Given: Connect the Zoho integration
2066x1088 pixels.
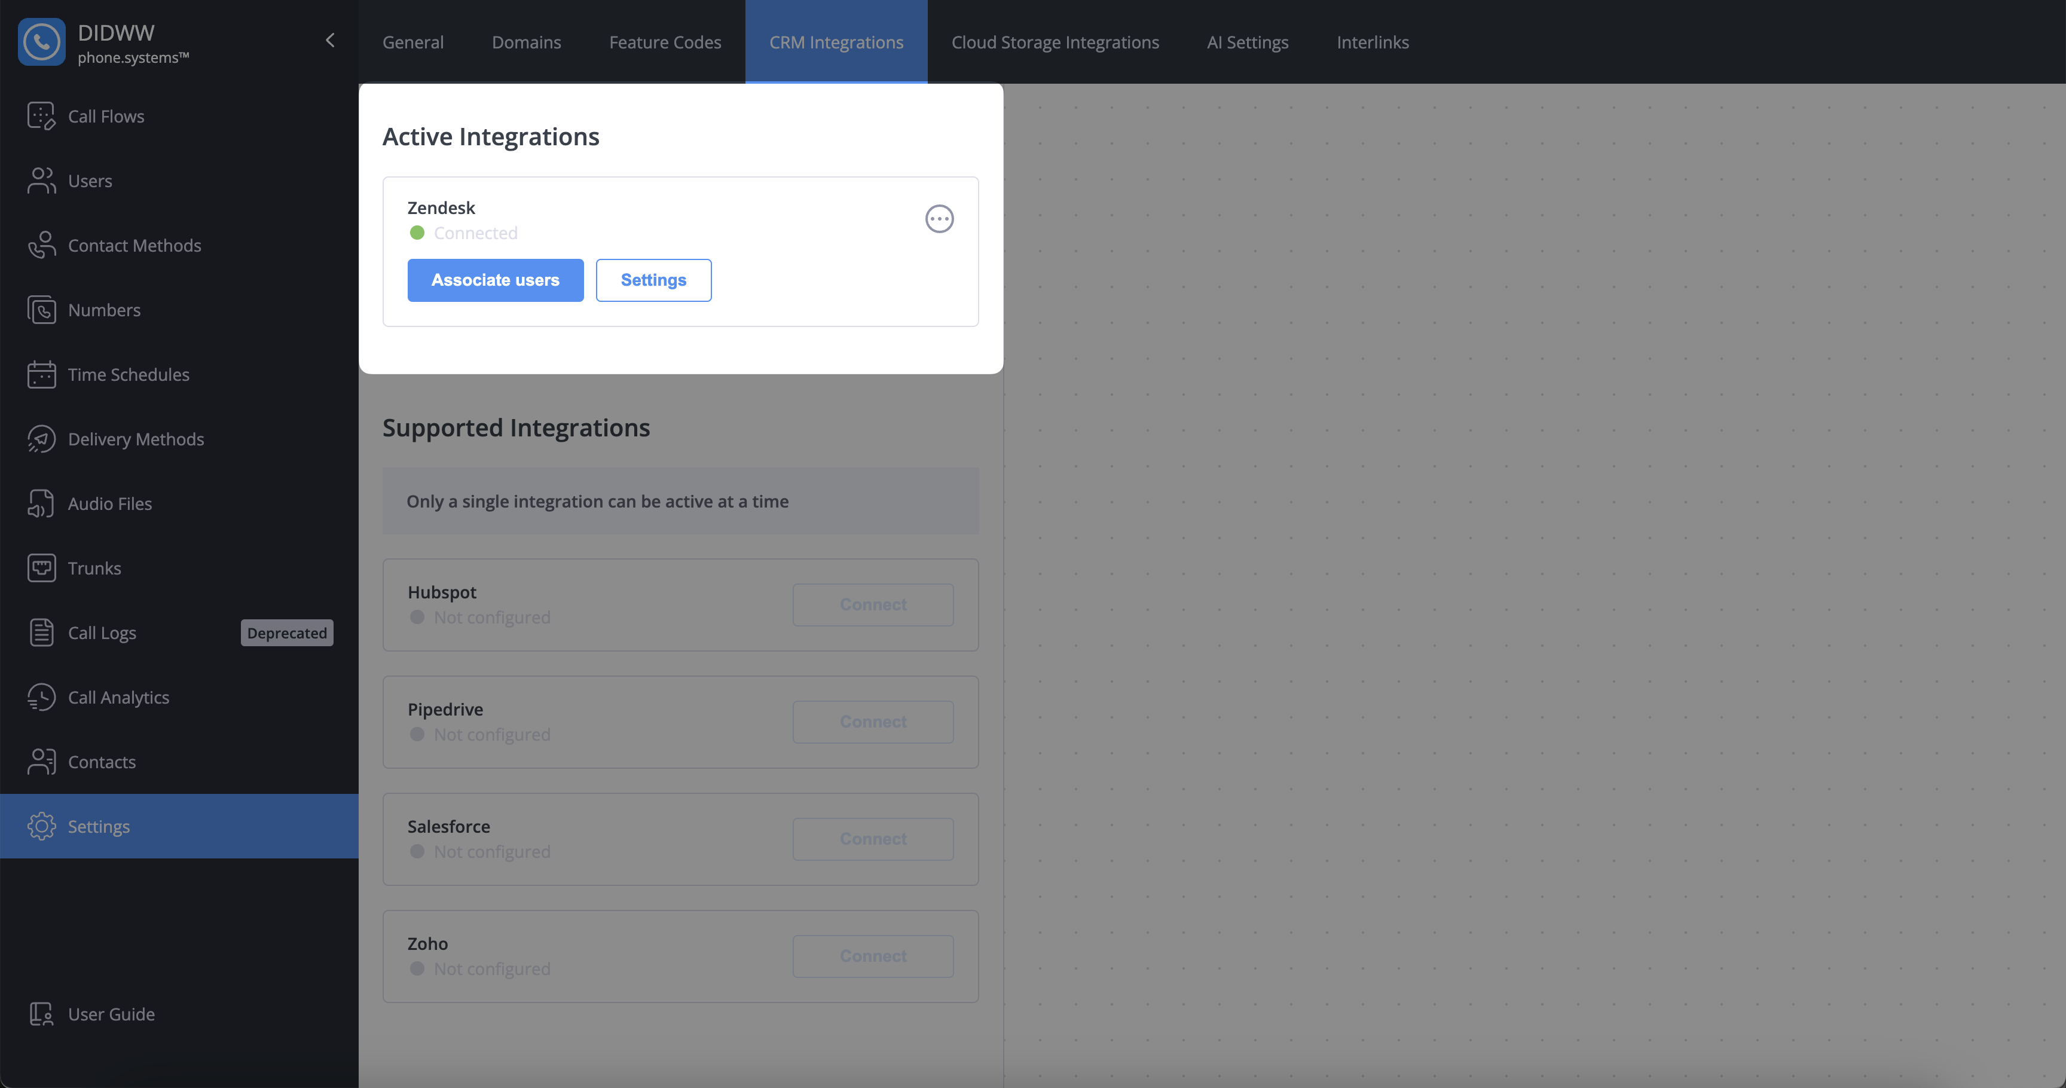Looking at the screenshot, I should click(x=873, y=956).
